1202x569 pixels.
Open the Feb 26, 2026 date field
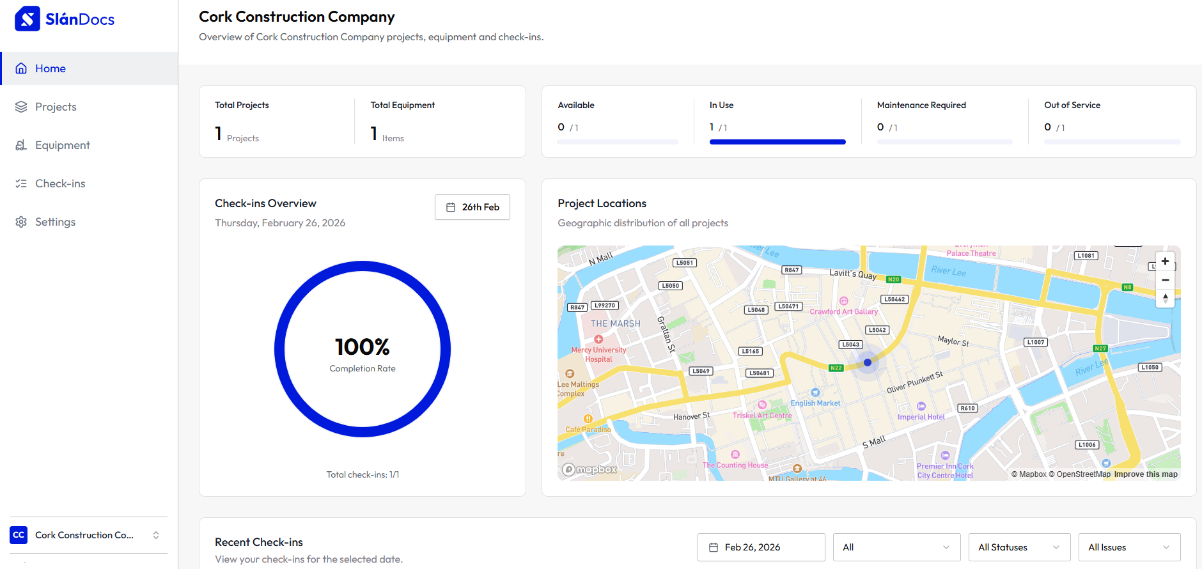[x=761, y=547]
